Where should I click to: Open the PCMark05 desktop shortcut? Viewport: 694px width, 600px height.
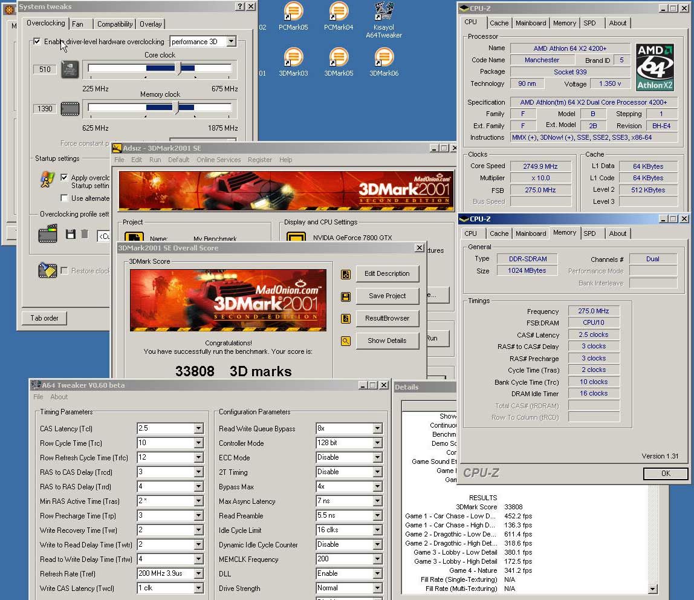click(x=293, y=16)
